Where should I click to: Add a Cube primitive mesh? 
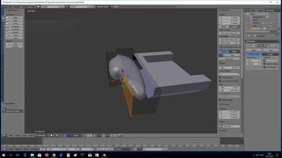click(x=14, y=21)
